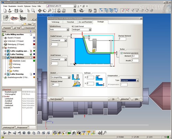This screenshot has height=139, width=172.
Task: Click the green surface display icon in bottom toolbar
Action: (69, 133)
